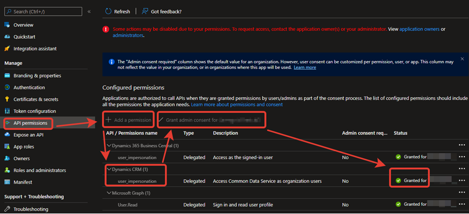The width and height of the screenshot is (469, 214).
Task: Open the Manifest page icon
Action: [8, 182]
